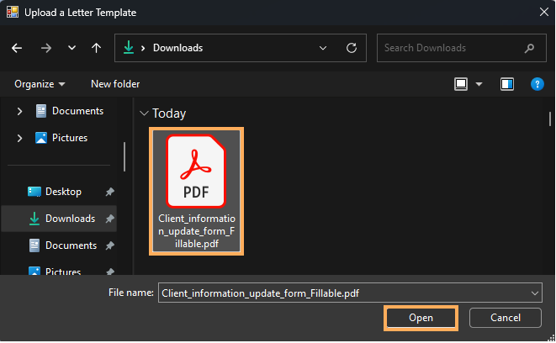The image size is (556, 343).
Task: Refresh the Downloads folder listing
Action: tap(351, 48)
